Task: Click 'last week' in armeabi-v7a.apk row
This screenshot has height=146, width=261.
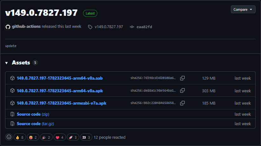Action: 243,103
